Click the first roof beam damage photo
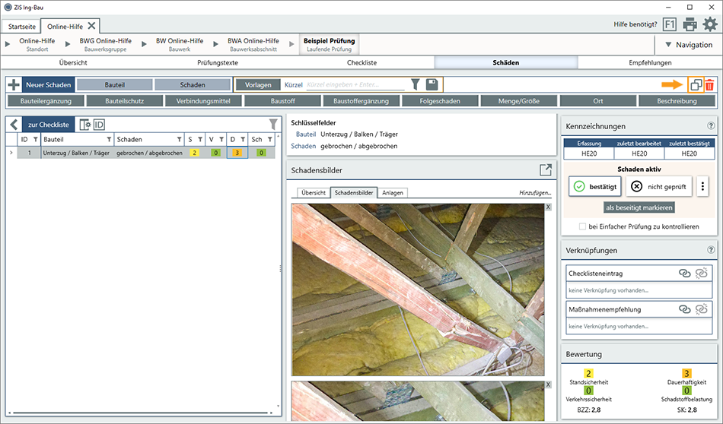 point(418,290)
